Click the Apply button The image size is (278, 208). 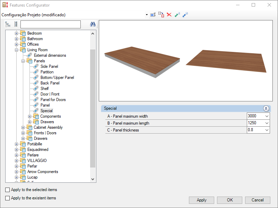point(202,200)
